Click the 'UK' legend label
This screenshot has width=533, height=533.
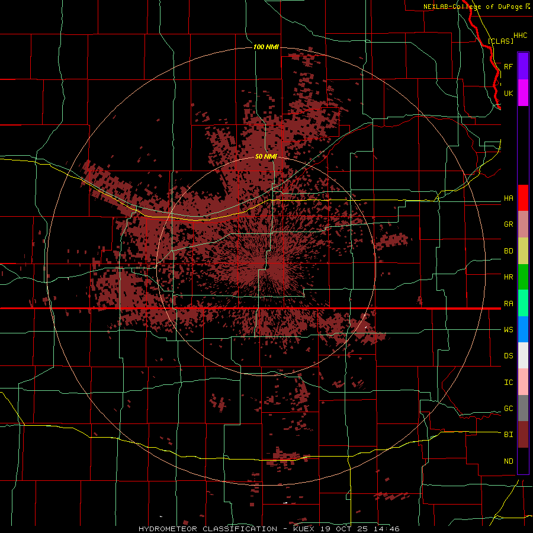(x=508, y=93)
